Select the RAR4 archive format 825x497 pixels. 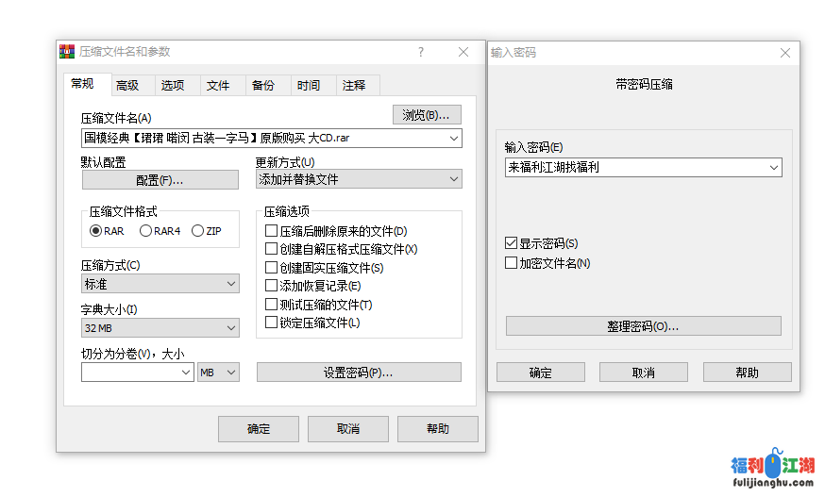click(145, 231)
